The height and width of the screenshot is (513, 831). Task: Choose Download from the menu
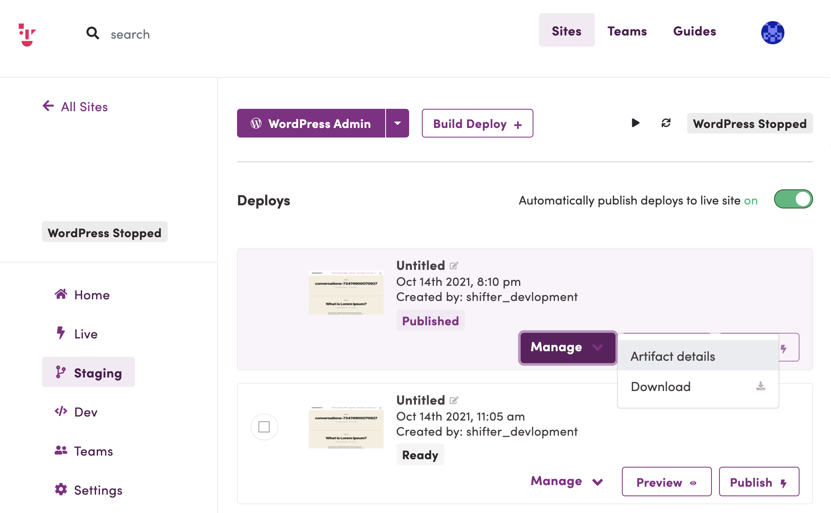click(x=698, y=386)
